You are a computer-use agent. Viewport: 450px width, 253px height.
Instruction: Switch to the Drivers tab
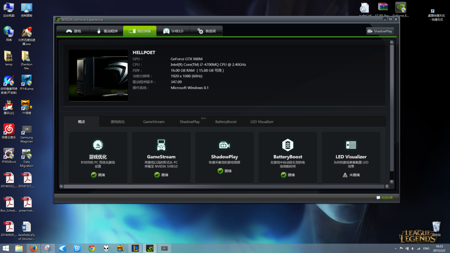[x=107, y=31]
